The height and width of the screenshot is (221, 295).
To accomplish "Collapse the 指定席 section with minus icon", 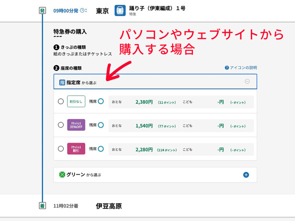I will tap(247, 81).
